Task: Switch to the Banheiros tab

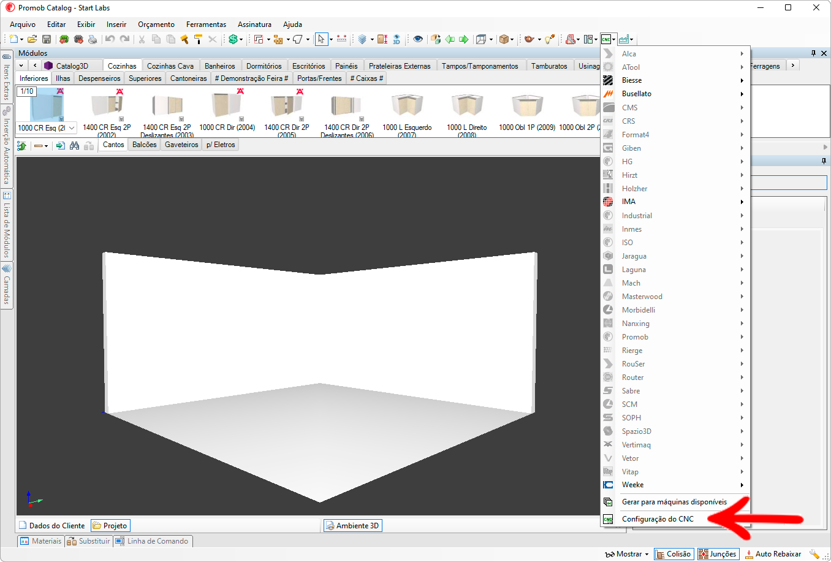Action: [220, 66]
